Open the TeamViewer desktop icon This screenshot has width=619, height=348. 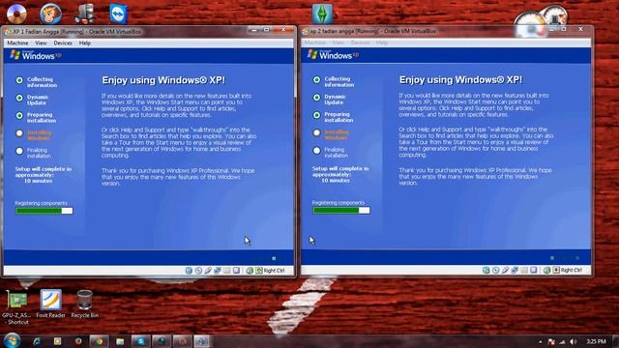tap(118, 14)
